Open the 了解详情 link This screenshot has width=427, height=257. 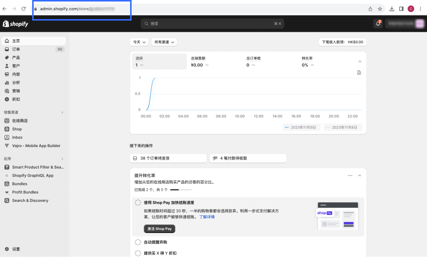point(207,217)
